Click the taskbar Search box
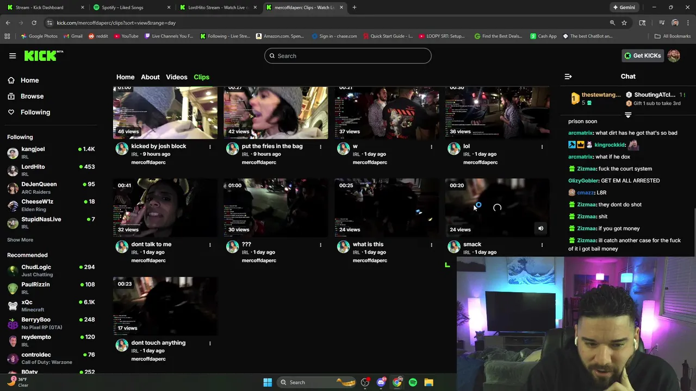 tap(317, 382)
